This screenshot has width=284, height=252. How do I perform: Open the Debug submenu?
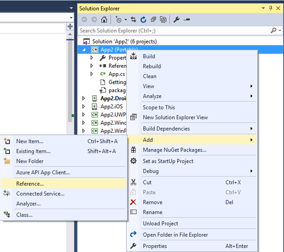click(x=192, y=171)
